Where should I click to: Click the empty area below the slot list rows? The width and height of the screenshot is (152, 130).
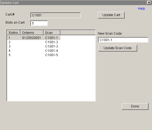[x=51, y=79]
